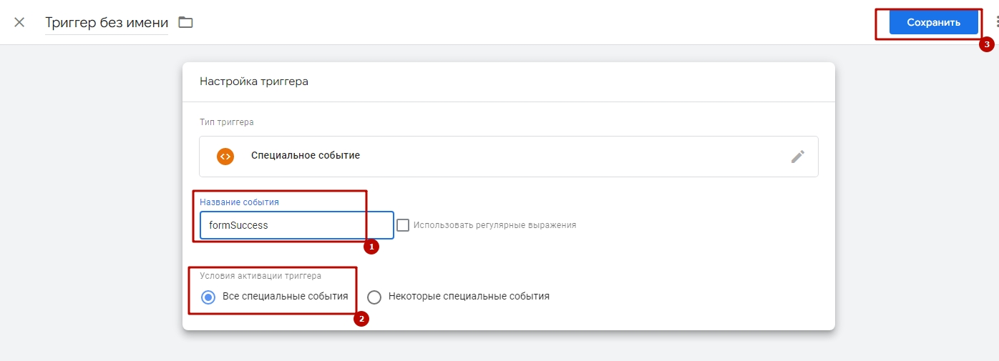Viewport: 999px width, 361px height.
Task: Click the 'Настройка триггера' section header
Action: (x=254, y=81)
